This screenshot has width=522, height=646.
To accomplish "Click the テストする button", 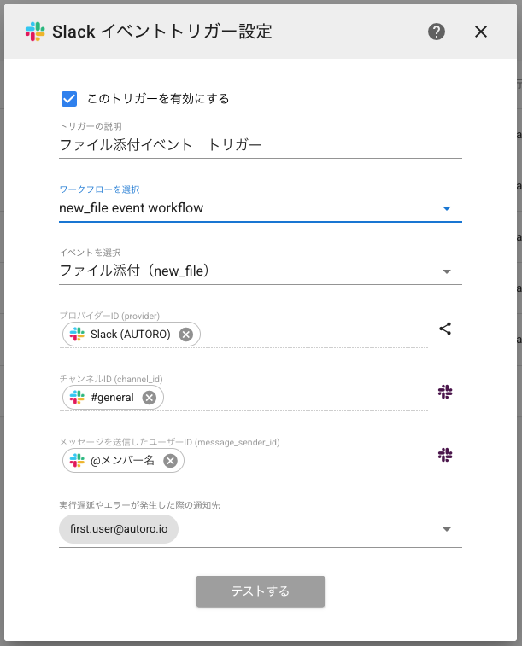I will click(x=261, y=591).
